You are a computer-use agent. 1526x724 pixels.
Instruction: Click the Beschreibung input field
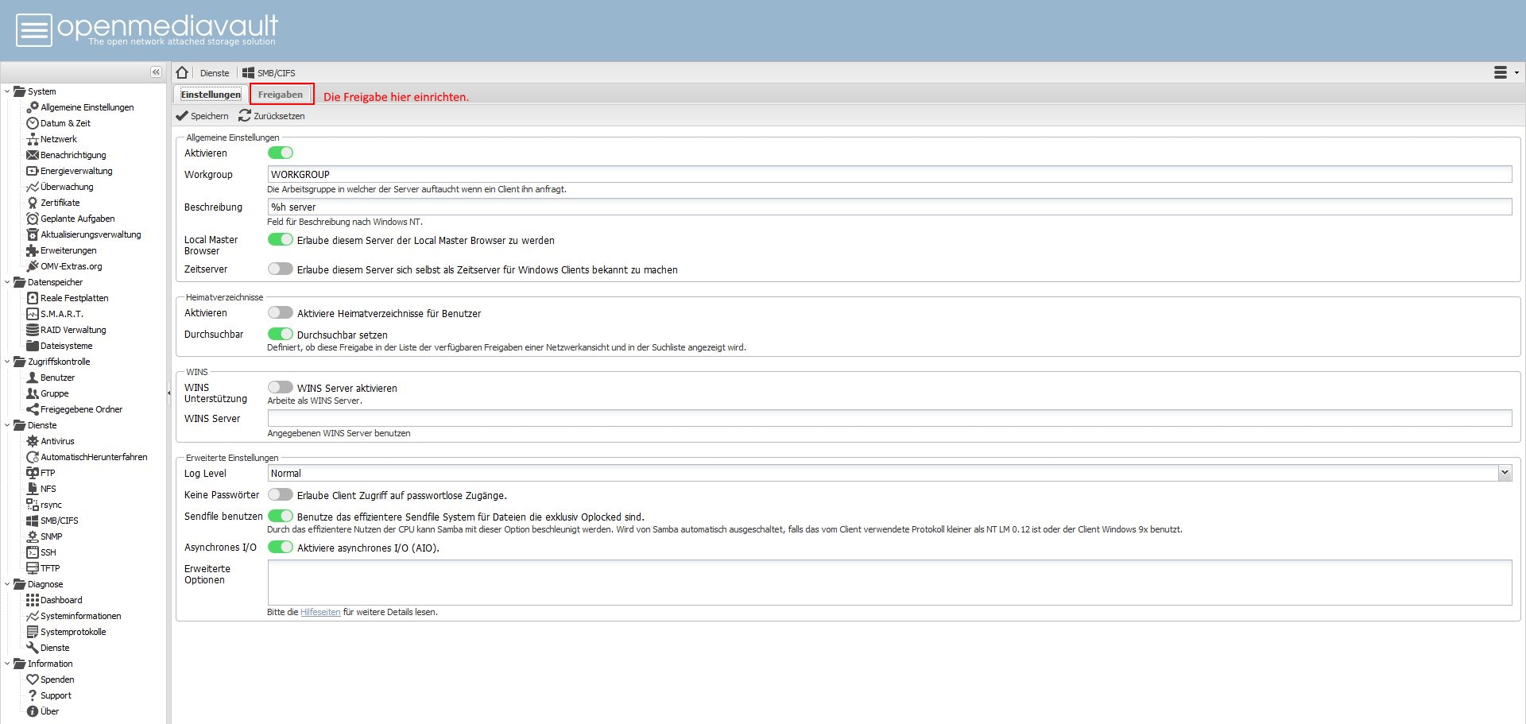889,207
